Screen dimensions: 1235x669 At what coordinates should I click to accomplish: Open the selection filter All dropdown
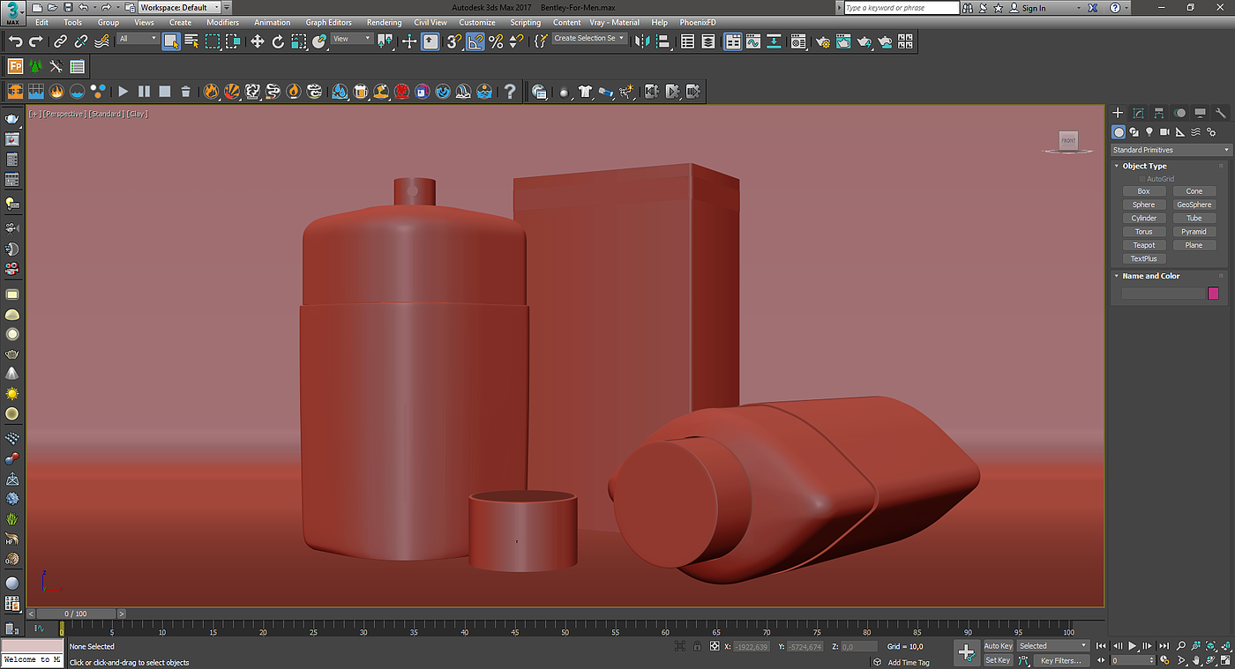[x=138, y=39]
